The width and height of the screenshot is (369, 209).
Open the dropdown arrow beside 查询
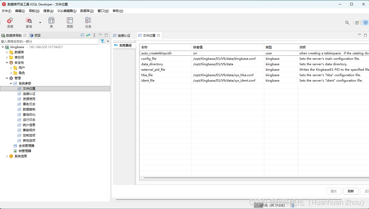pyautogui.click(x=40, y=23)
